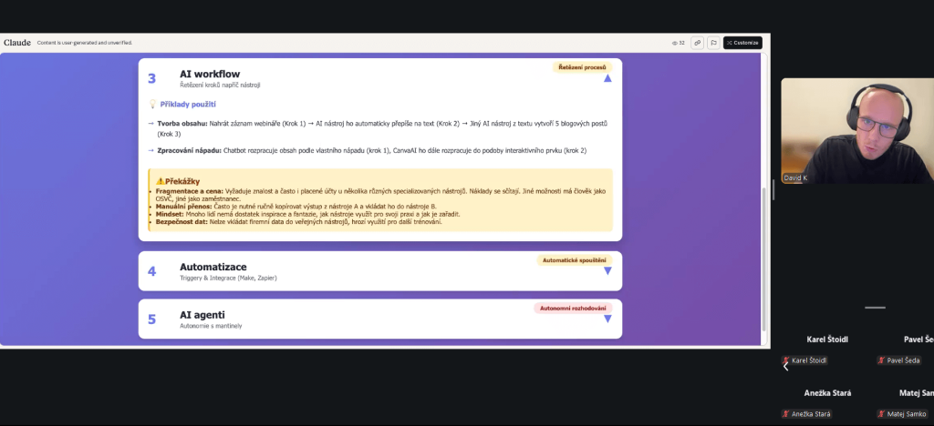The image size is (934, 426).
Task: Click 'Řetězení kroků napříč nástroji' subtitle
Action: (x=220, y=85)
